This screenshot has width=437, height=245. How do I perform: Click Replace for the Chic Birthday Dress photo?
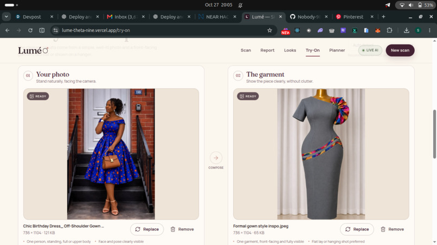[147, 229]
